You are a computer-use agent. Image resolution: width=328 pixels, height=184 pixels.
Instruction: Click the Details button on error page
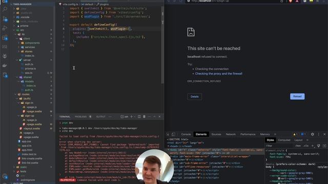coord(195,97)
